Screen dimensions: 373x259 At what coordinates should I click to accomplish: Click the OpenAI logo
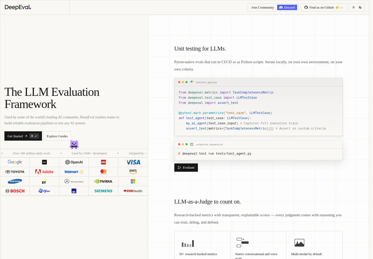click(74, 162)
